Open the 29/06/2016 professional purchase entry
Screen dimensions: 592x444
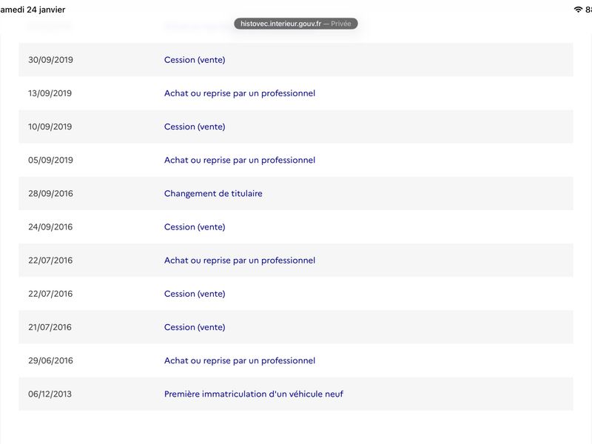click(x=240, y=360)
